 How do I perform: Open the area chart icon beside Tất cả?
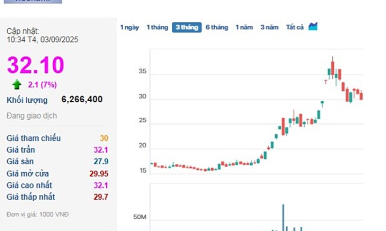(313, 26)
